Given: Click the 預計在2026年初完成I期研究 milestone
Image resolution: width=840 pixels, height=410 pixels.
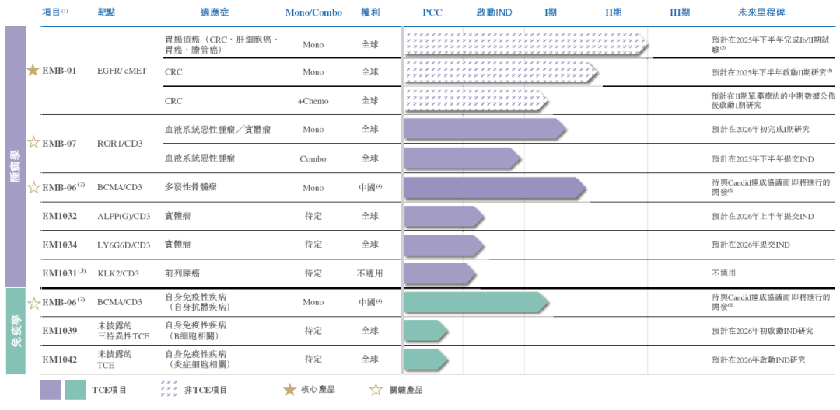Looking at the screenshot, I should tap(761, 130).
